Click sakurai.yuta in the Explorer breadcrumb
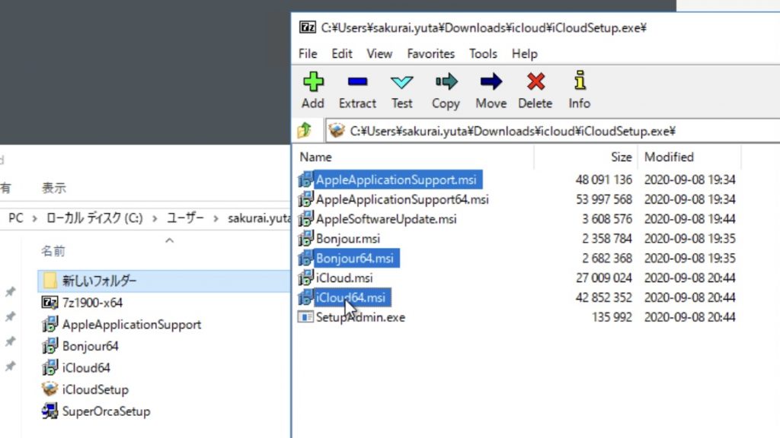The height and width of the screenshot is (438, 780). (x=259, y=218)
